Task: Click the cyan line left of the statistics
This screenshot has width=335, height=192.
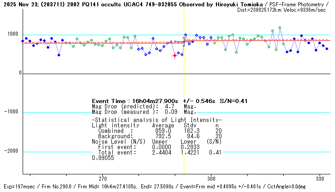Action: tap(57, 152)
